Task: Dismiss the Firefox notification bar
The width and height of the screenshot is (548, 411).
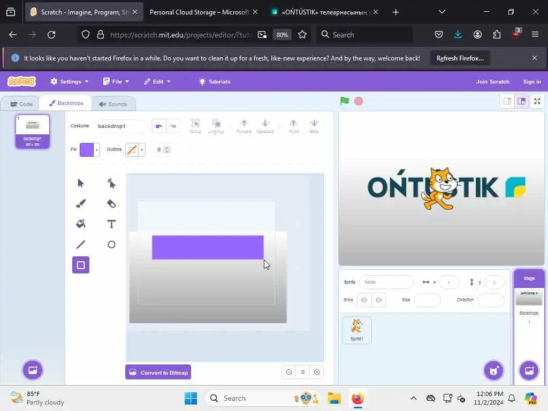Action: pos(534,58)
